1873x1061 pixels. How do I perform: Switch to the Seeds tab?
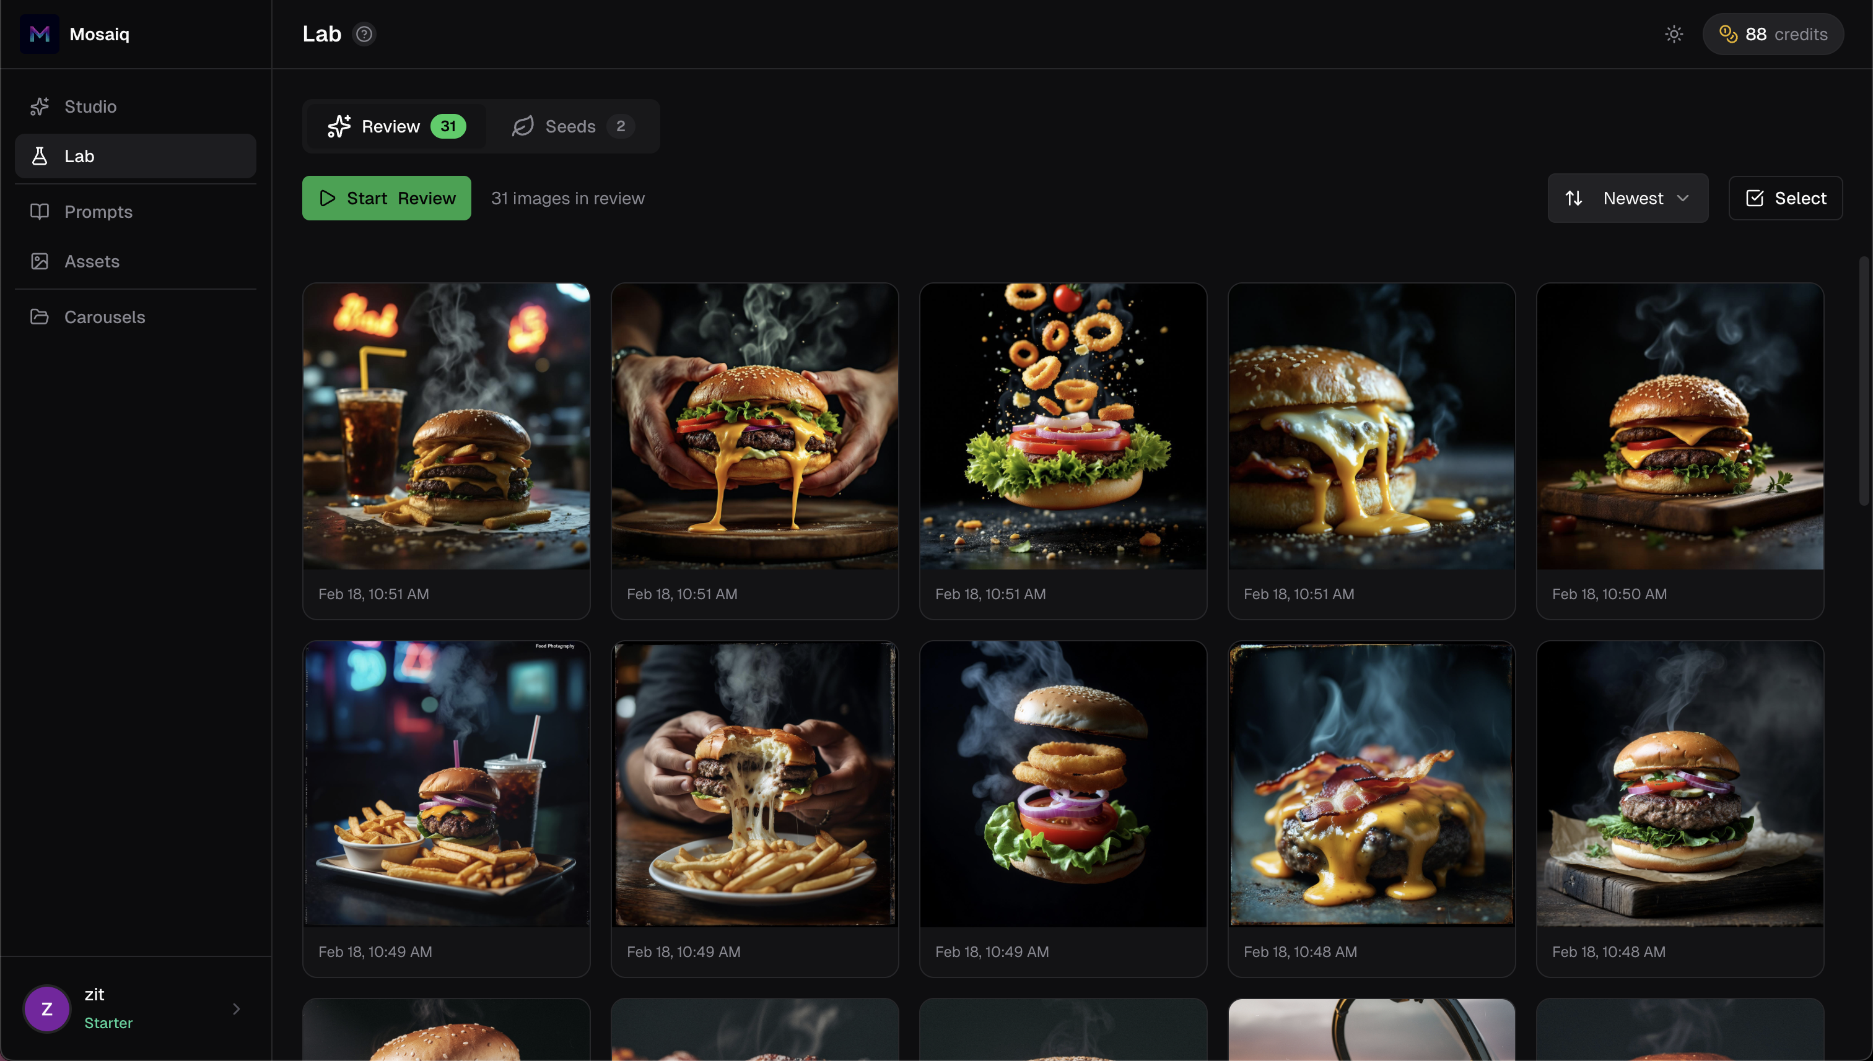(570, 126)
